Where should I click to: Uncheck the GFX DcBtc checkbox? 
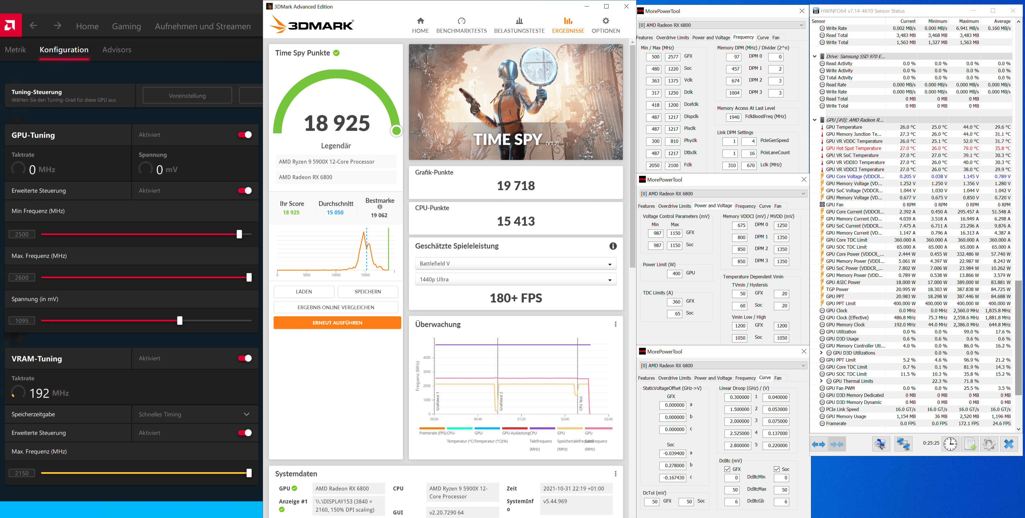(727, 469)
